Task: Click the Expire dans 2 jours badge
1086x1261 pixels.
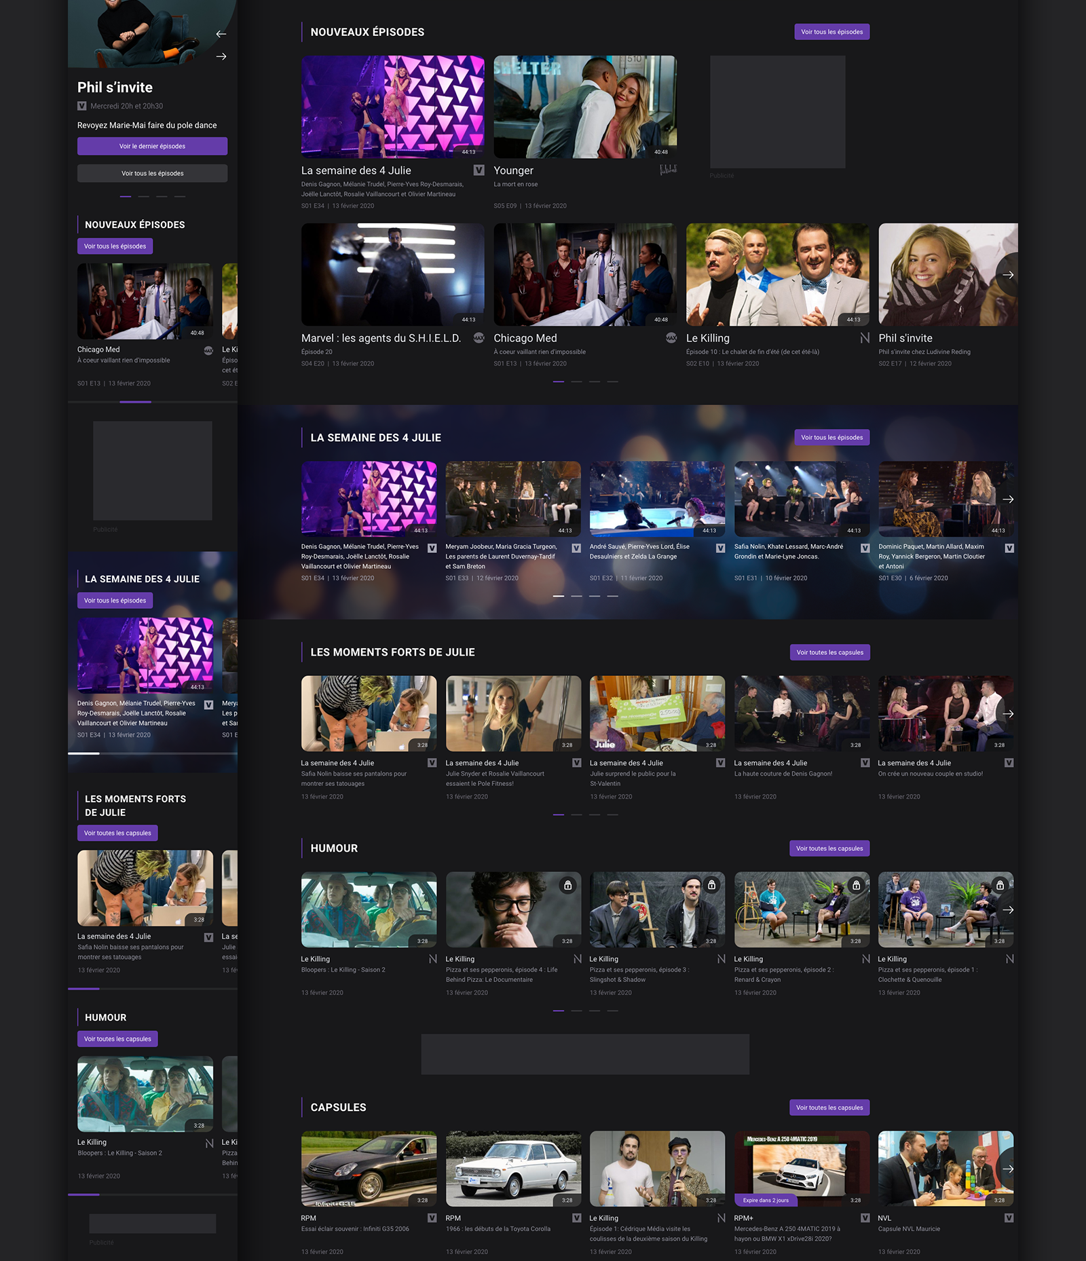Action: (x=766, y=1200)
